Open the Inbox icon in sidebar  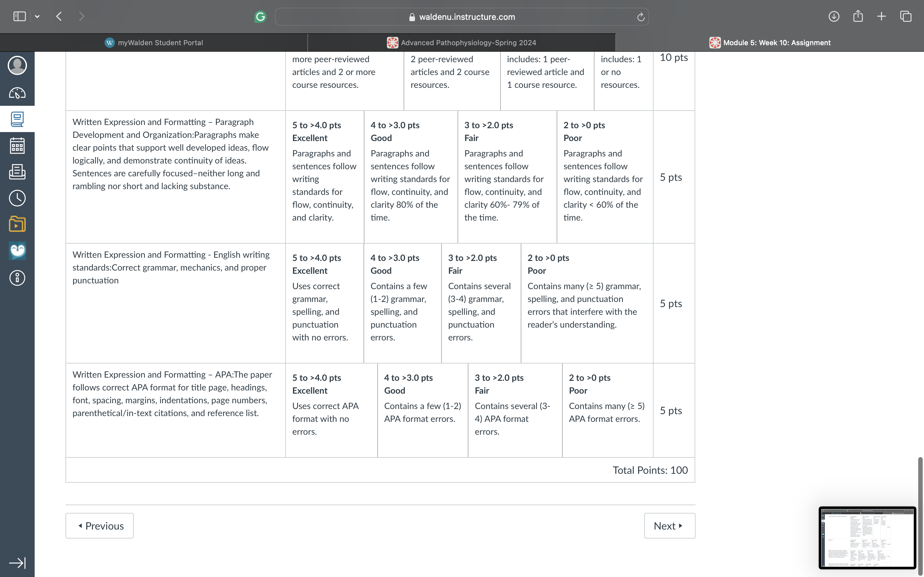[x=17, y=172]
